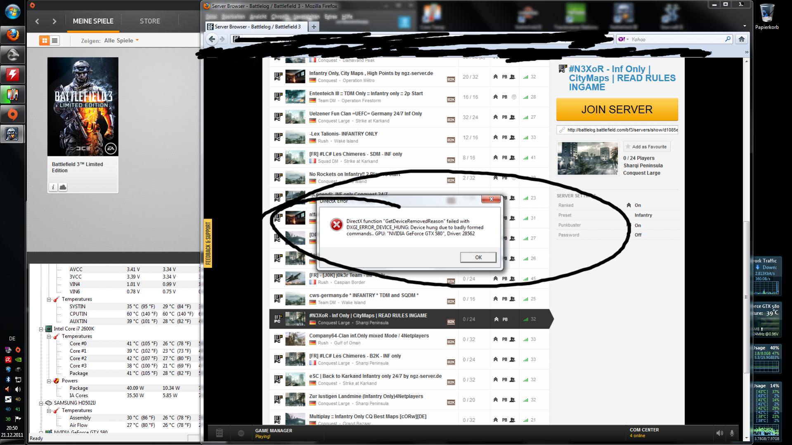Viewport: 792px width, 445px height.
Task: Select the Server Browser Battlelog Firefox tab
Action: point(256,27)
